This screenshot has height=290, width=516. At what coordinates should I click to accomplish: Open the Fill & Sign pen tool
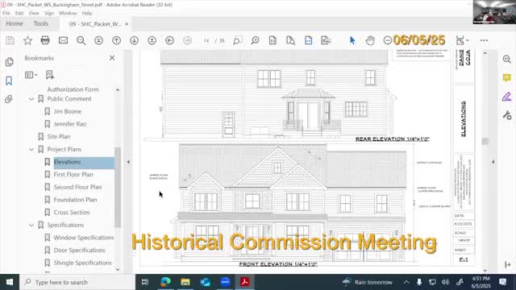tap(507, 97)
